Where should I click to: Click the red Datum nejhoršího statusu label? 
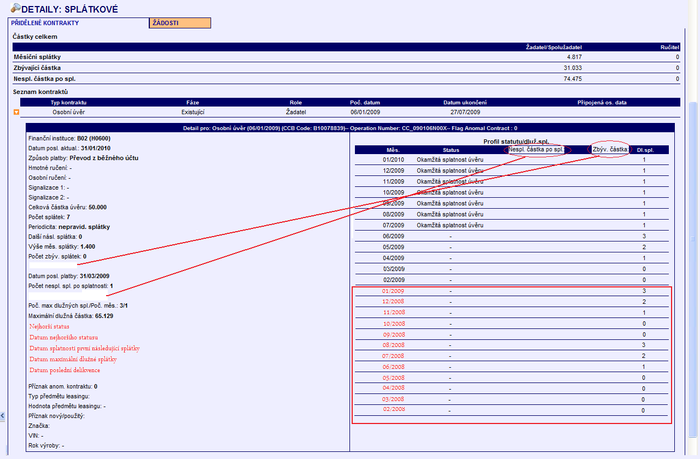(63, 337)
